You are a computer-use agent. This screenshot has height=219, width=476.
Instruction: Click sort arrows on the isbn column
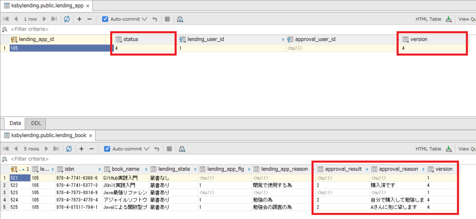click(x=100, y=169)
